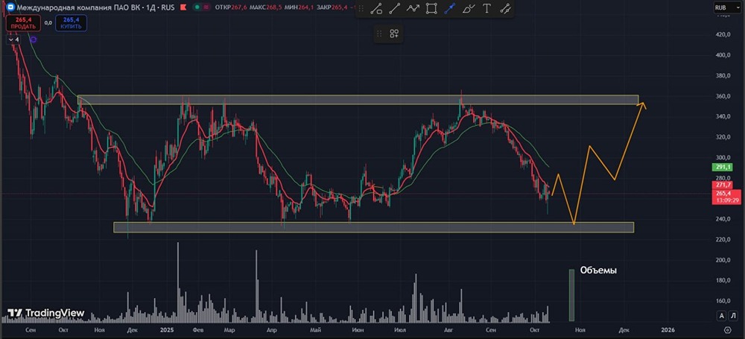Viewport: 745px width, 339px height.
Task: Click the highlighted blue arrow line tool
Action: (450, 9)
